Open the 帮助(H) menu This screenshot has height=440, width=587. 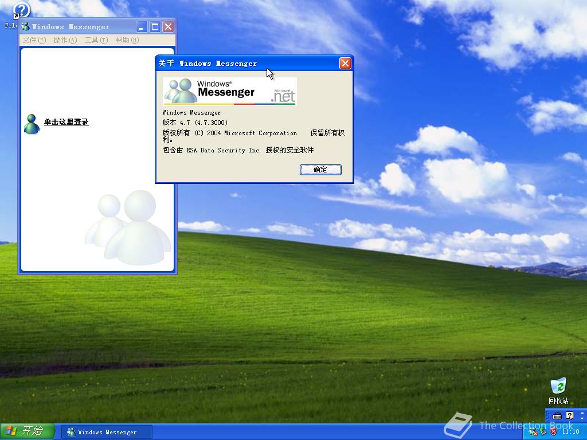[127, 40]
